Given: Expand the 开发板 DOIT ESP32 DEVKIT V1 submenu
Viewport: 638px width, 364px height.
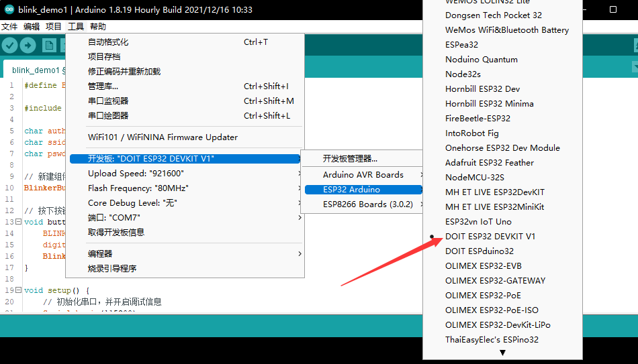Looking at the screenshot, I should point(185,158).
